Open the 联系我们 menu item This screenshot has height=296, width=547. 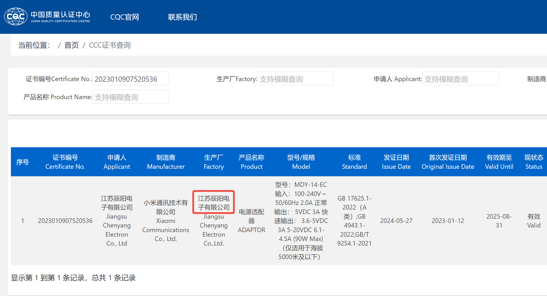coord(182,17)
